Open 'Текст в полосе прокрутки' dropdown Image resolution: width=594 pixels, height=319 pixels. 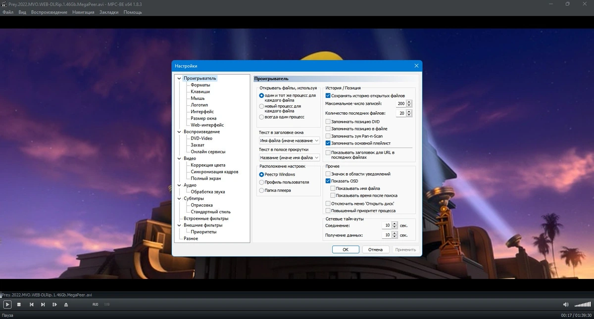tap(290, 158)
